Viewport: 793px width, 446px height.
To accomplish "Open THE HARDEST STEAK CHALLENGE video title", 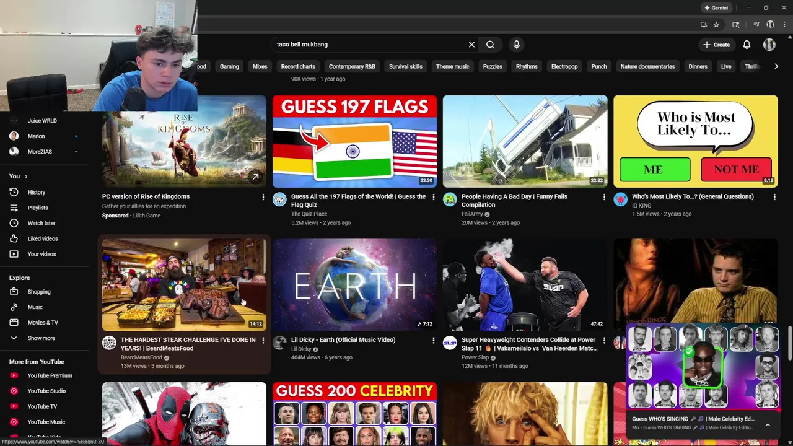I will (188, 344).
